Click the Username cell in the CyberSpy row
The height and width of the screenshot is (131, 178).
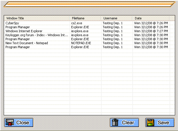(113, 23)
